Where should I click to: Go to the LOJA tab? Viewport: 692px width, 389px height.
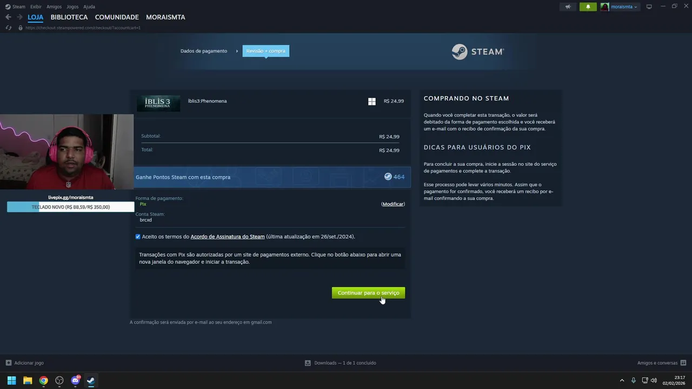point(35,17)
